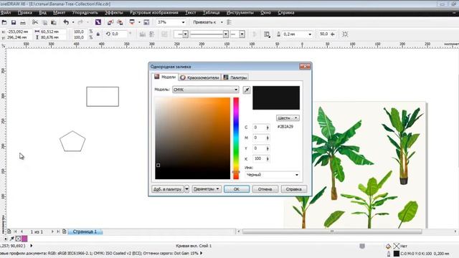The height and width of the screenshot is (258, 459).
Task: Expand the Доб. в палитру arrow
Action: [x=186, y=189]
